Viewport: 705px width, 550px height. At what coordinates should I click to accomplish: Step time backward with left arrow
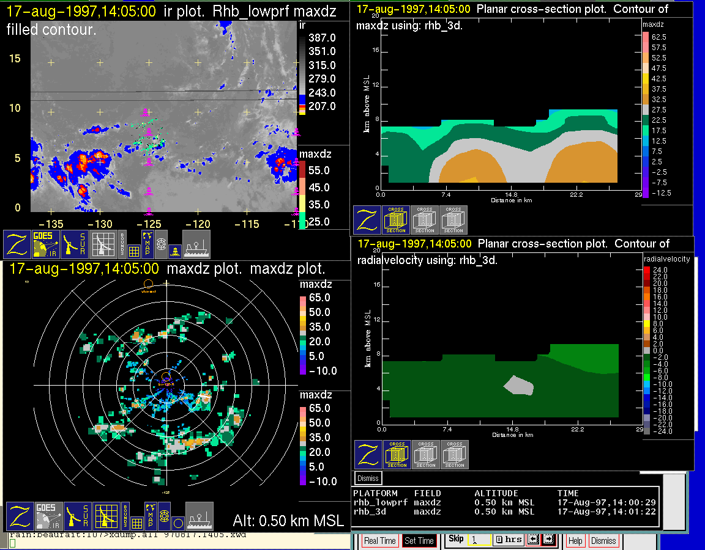click(x=532, y=540)
